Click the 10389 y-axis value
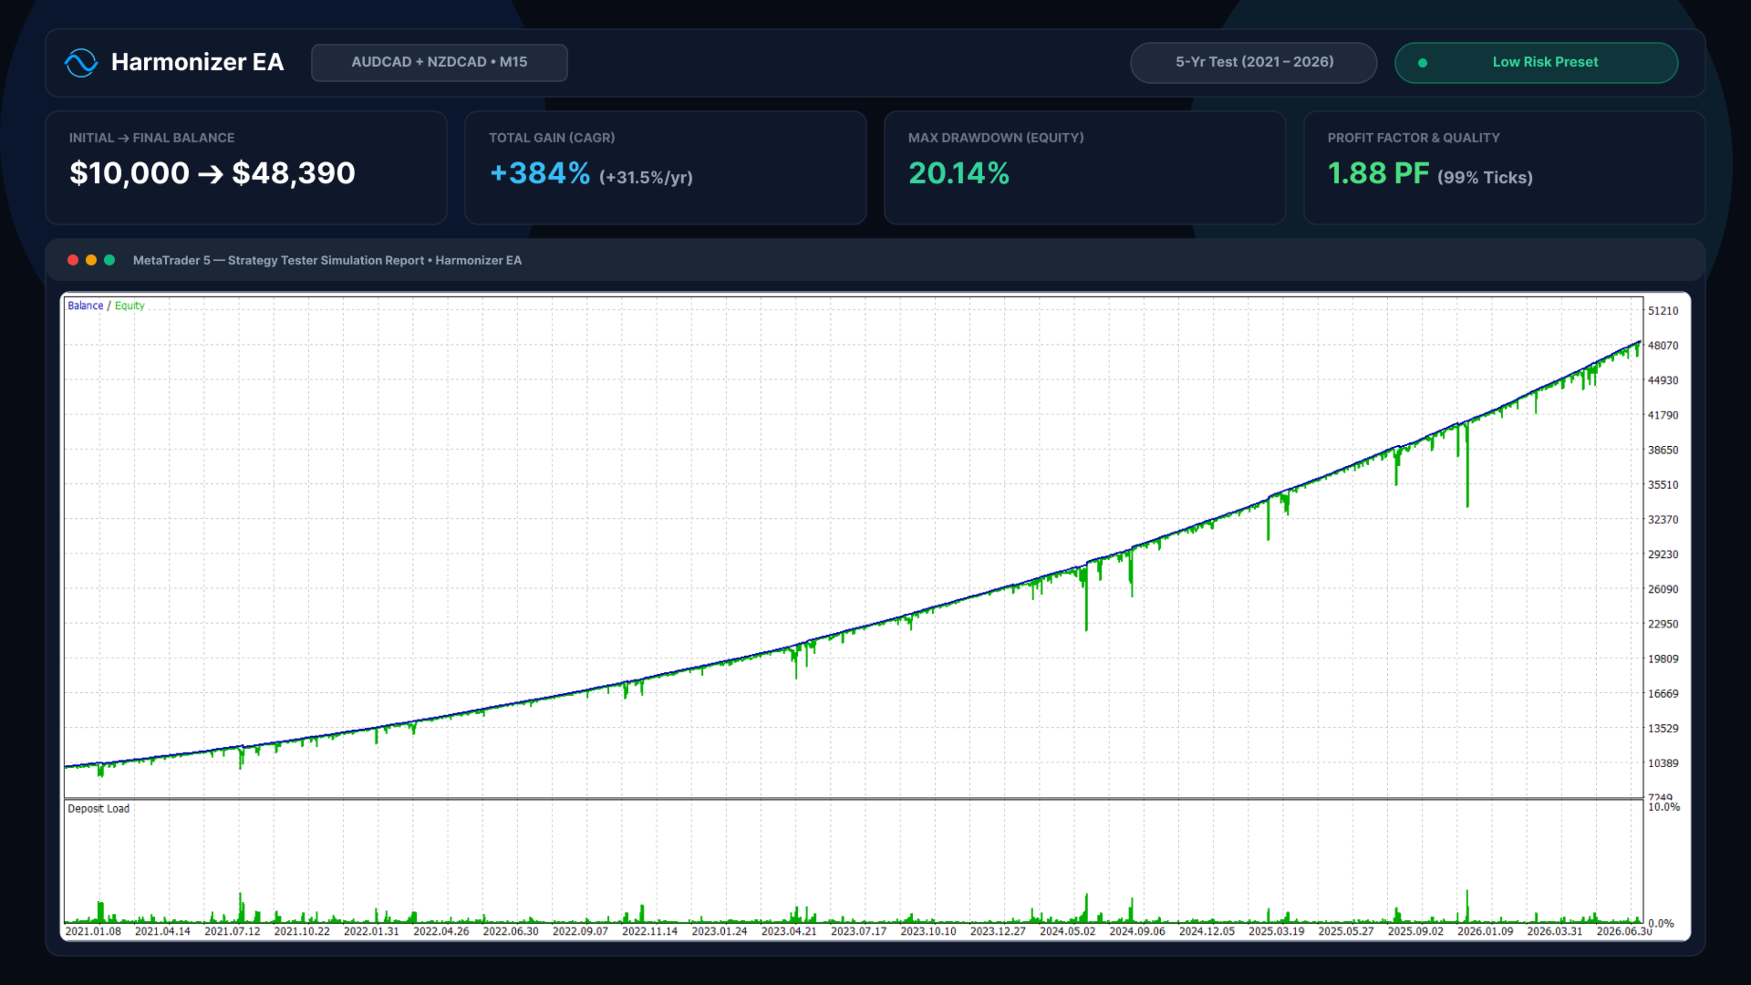The width and height of the screenshot is (1751, 985). [1663, 763]
